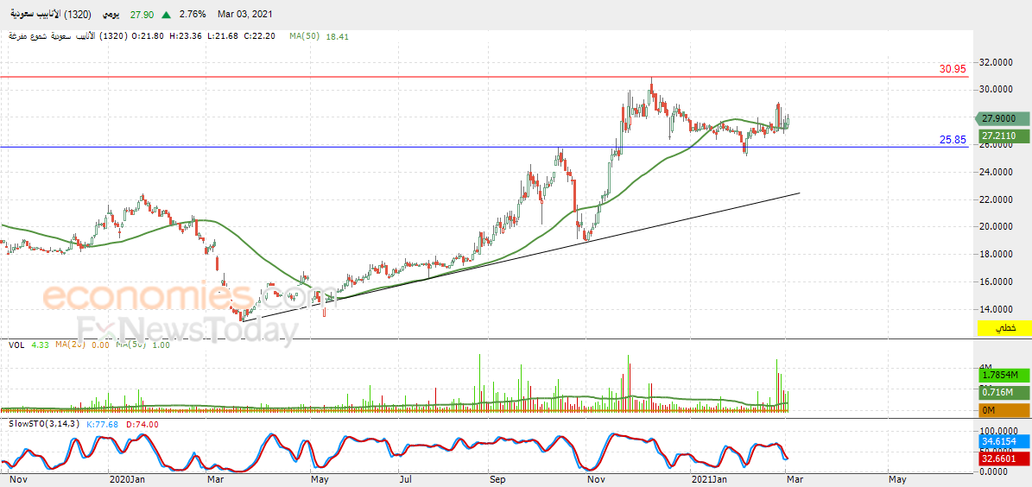Click the red 30.95 resistance label

(x=953, y=68)
